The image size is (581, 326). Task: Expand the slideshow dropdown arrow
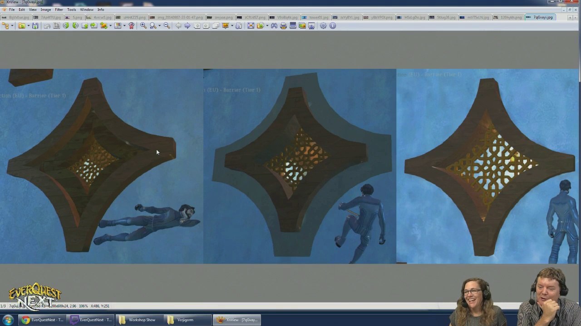(x=232, y=26)
